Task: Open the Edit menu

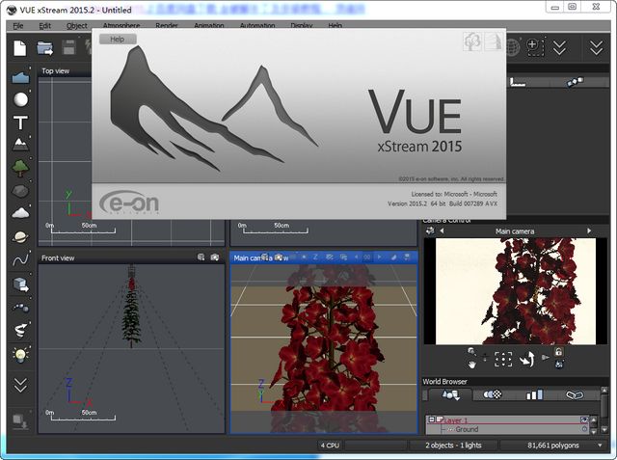Action: (45, 26)
